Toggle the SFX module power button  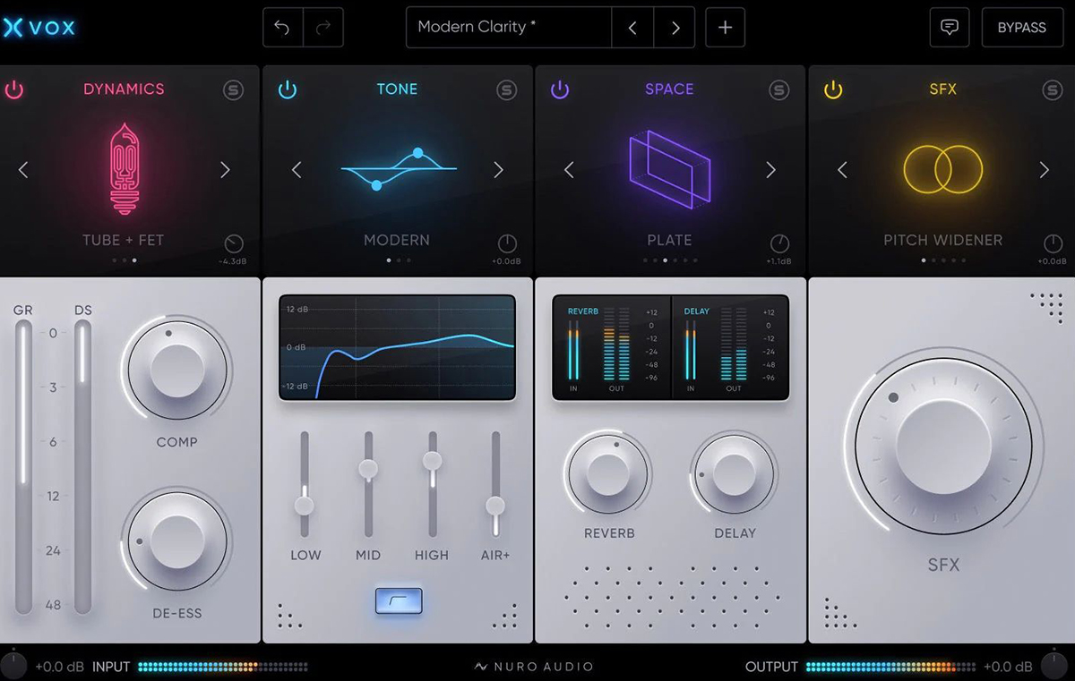pos(833,89)
